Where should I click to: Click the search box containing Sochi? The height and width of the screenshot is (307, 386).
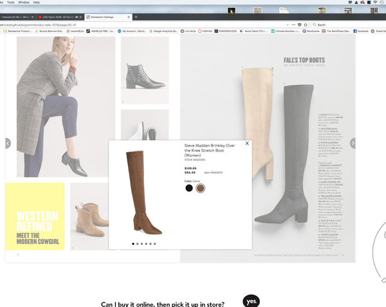tap(348, 25)
